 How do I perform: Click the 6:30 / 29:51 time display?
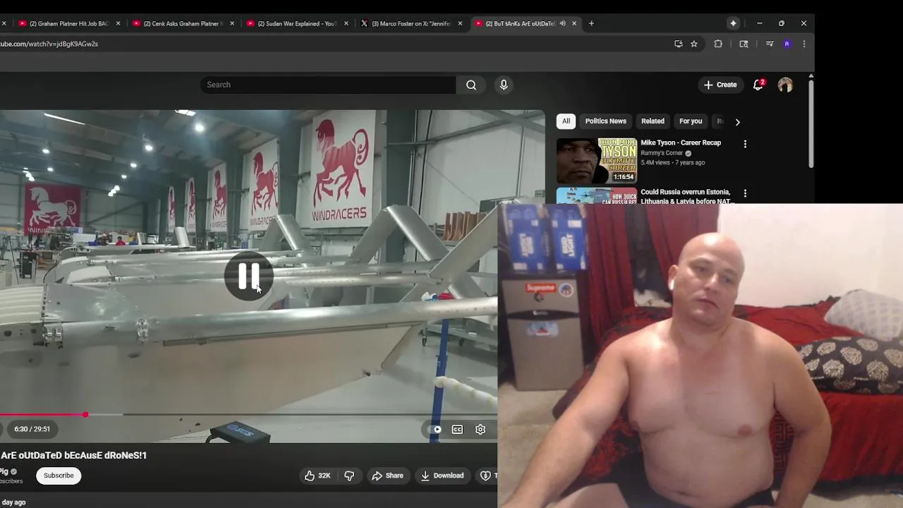32,429
